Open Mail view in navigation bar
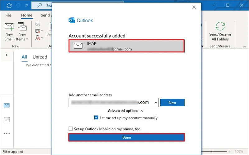Image resolution: width=249 pixels, height=155 pixels. [x=7, y=105]
